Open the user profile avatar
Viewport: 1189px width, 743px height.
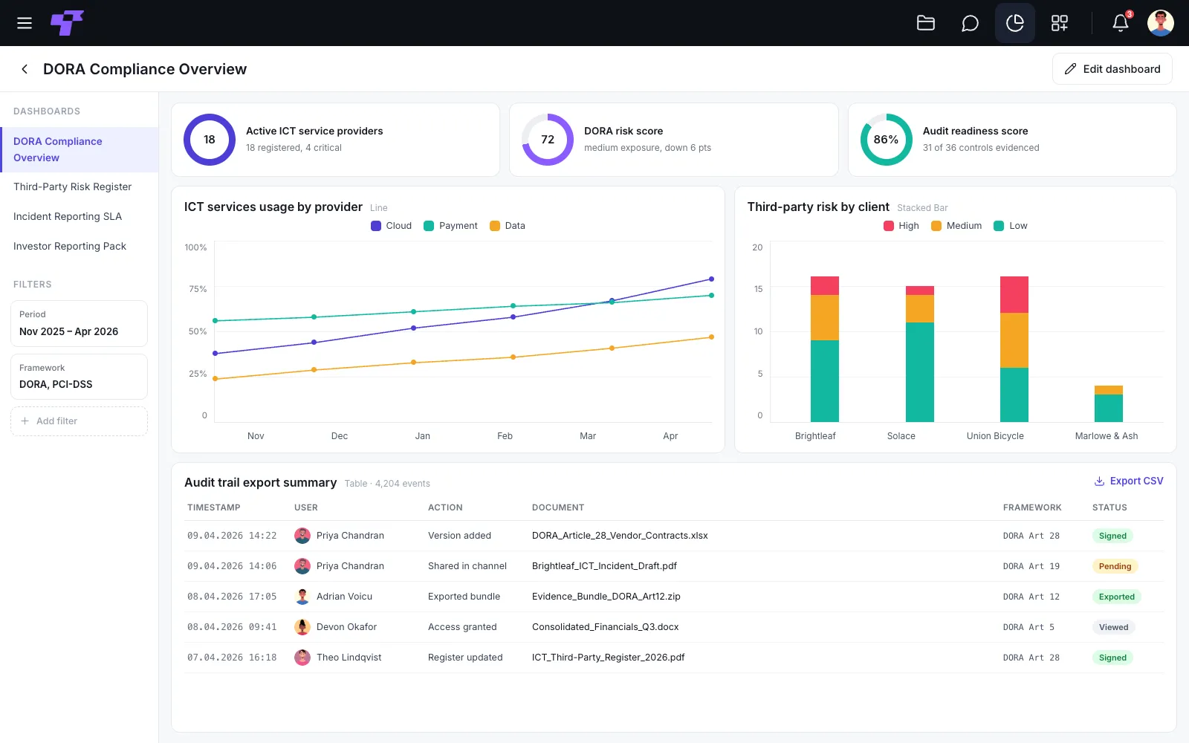pyautogui.click(x=1161, y=23)
